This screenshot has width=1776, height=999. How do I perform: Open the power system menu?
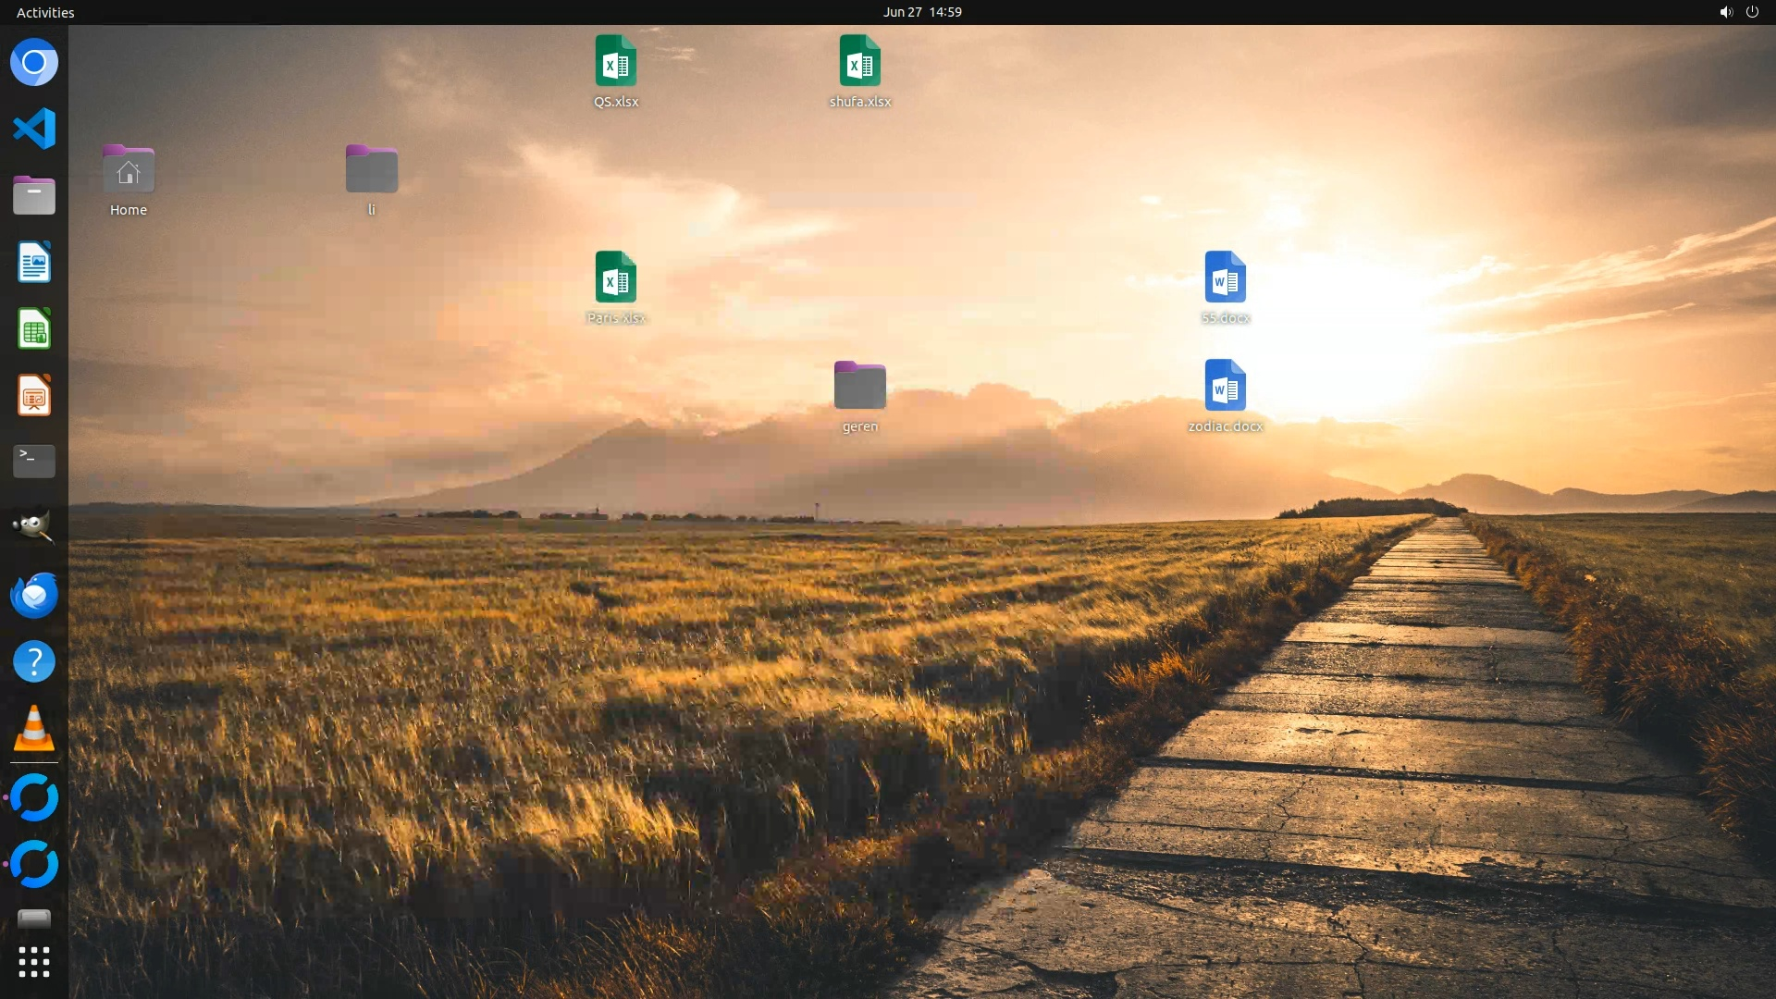[1752, 12]
